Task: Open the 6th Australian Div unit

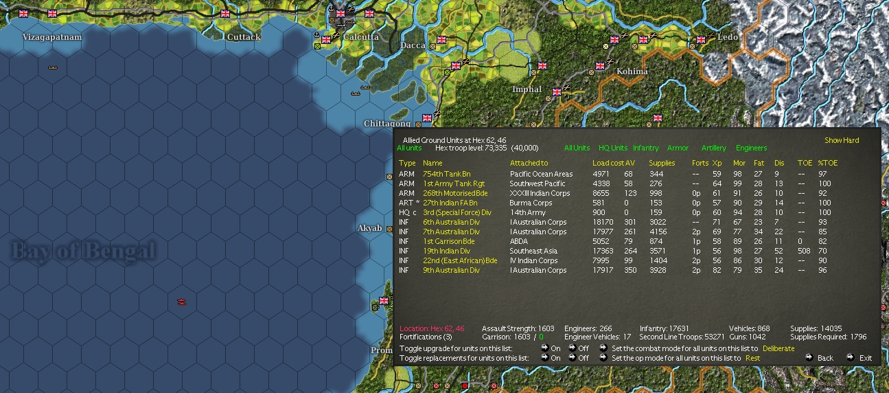Action: point(451,222)
